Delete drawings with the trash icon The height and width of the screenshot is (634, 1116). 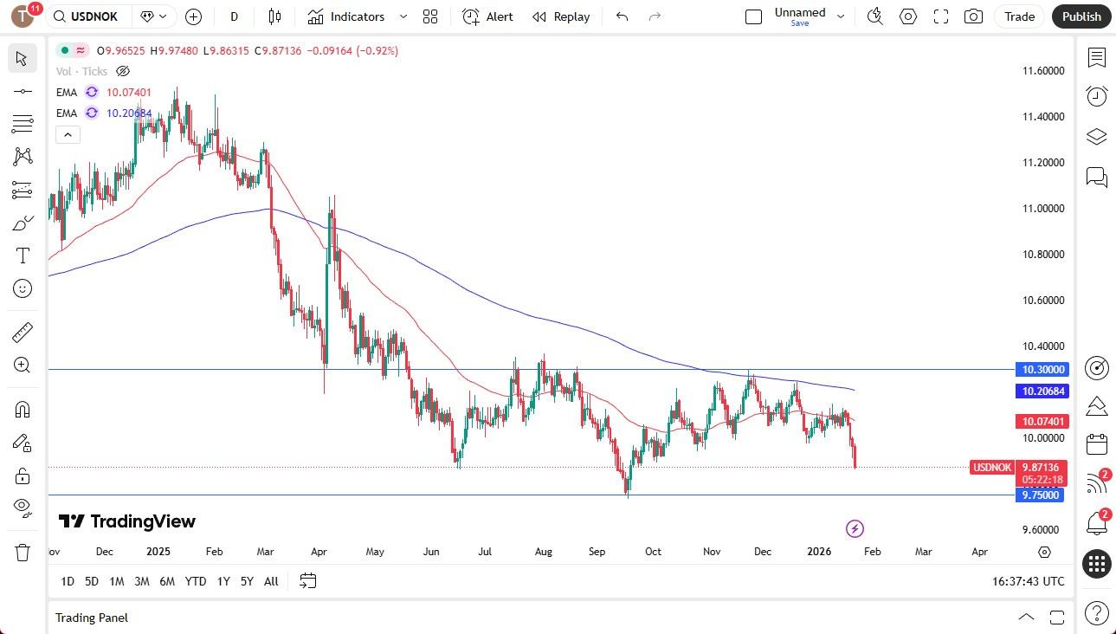tap(23, 552)
